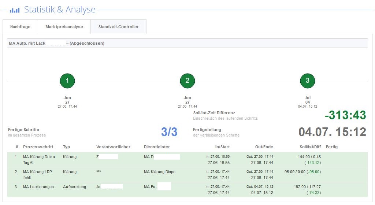375x205 pixels.
Task: Click the Statistik & Analyse heading
Action: point(60,10)
